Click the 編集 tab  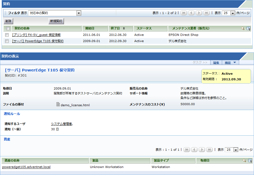(216, 63)
